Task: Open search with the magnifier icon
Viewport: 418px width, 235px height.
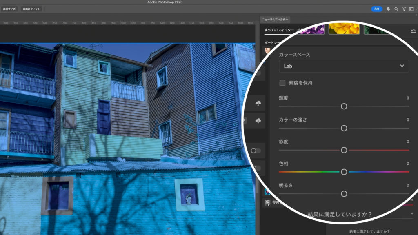Action: (x=396, y=9)
